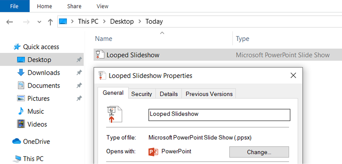Click the Music note icon
Image resolution: width=342 pixels, height=164 pixels.
pos(21,111)
